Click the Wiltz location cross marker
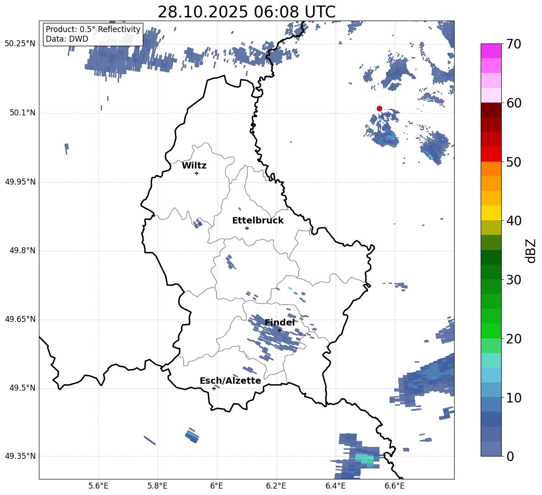Viewport: 542px width, 495px height. coord(197,173)
